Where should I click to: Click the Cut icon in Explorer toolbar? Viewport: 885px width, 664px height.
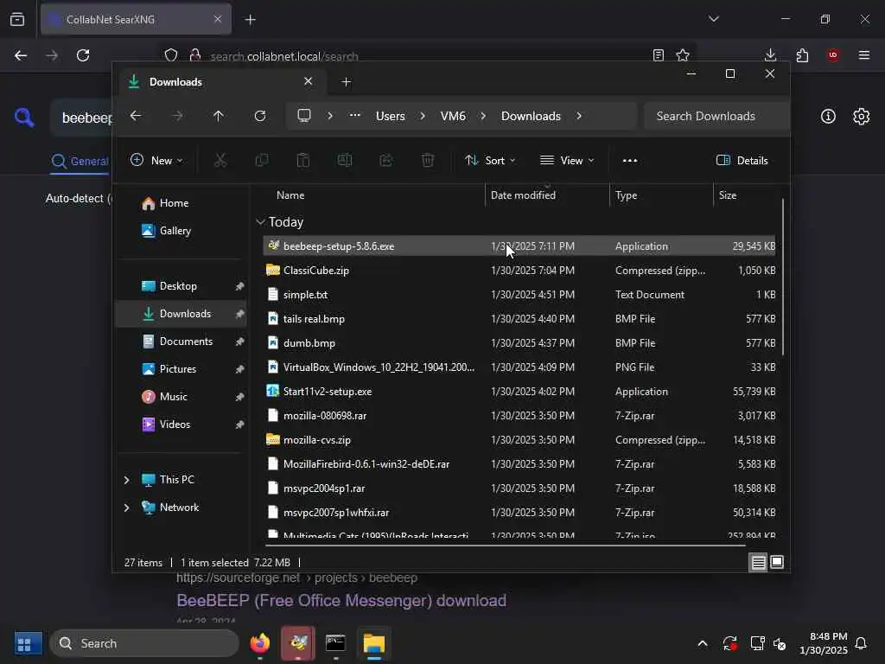pos(220,160)
